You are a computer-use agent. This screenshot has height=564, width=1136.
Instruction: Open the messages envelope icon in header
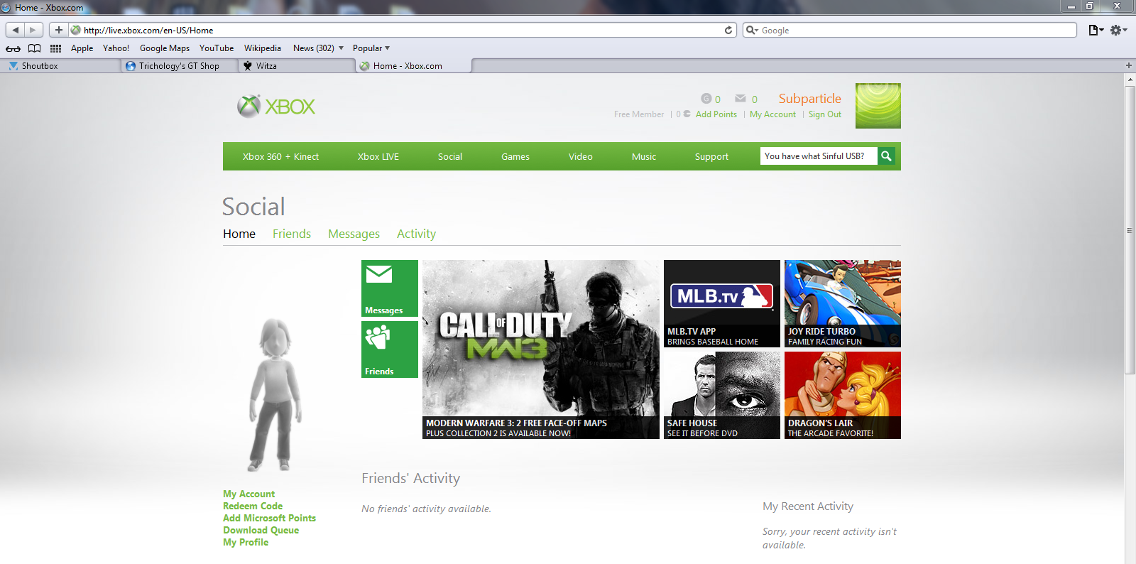(x=741, y=99)
